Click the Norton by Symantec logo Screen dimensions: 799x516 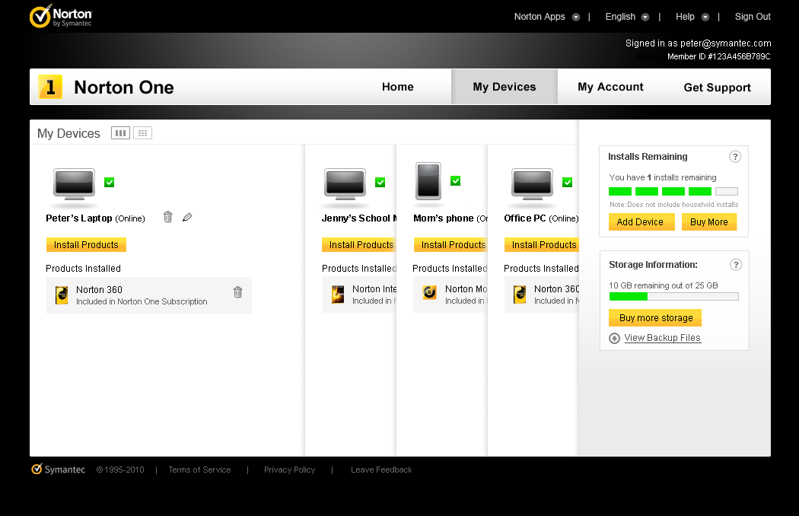pyautogui.click(x=61, y=16)
